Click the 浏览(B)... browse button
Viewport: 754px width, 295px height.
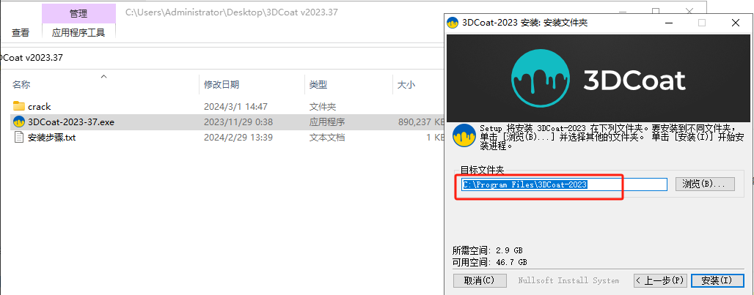coord(704,184)
